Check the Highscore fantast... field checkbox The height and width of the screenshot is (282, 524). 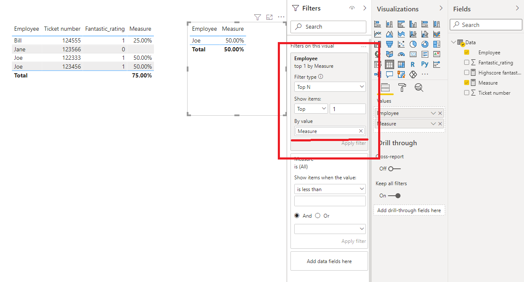click(467, 73)
